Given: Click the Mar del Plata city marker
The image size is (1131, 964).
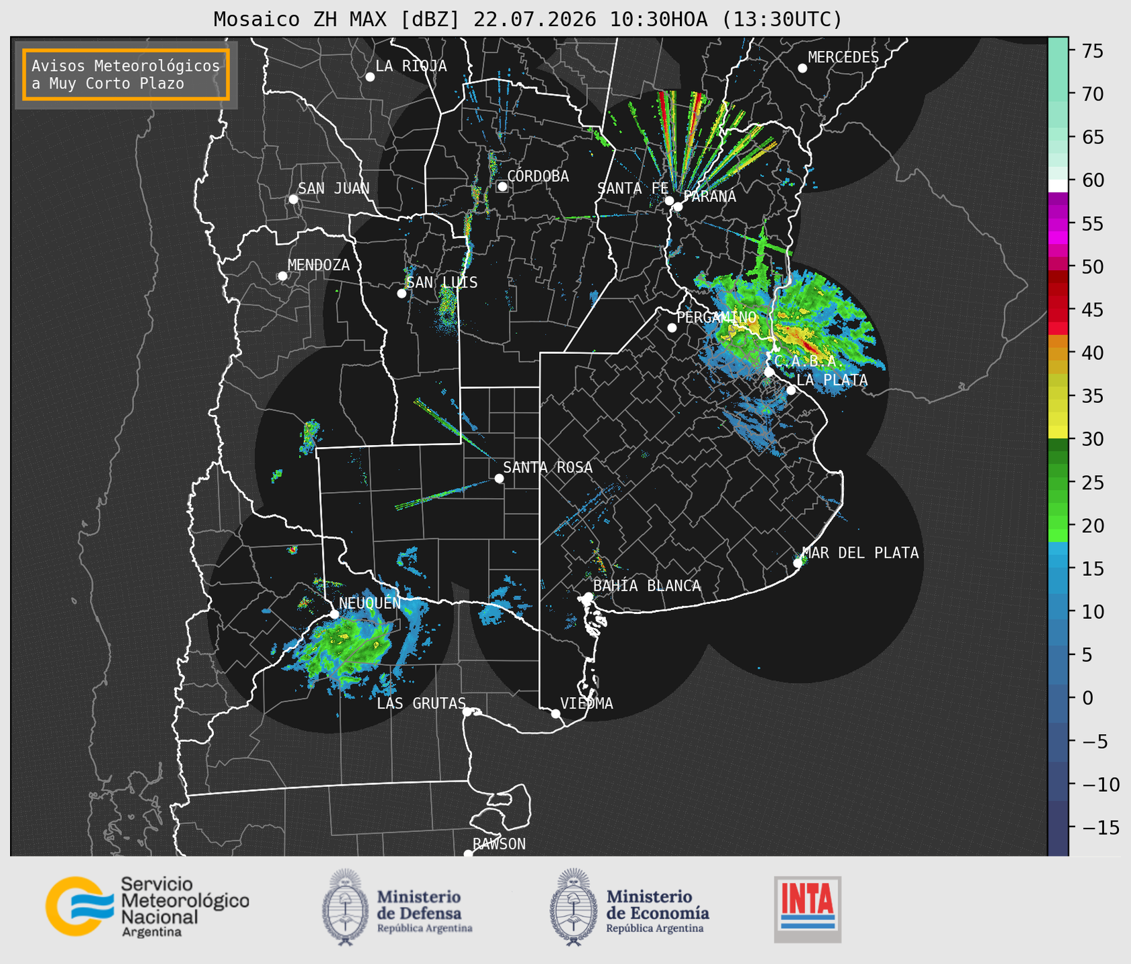Looking at the screenshot, I should (x=798, y=563).
